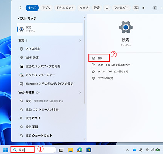163x154 pixels.
Task: Launch Microsoft Edge from the taskbar
Action: click(80, 150)
